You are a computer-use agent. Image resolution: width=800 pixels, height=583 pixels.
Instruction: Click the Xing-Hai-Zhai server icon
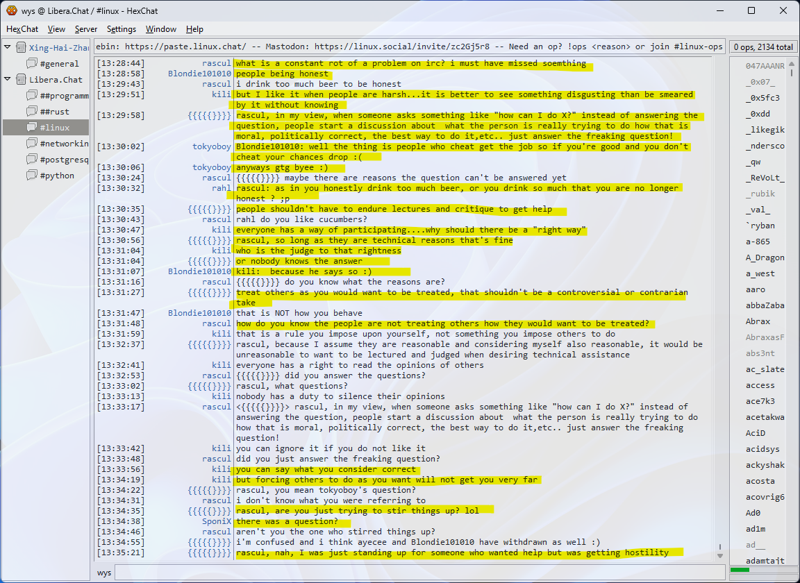click(x=21, y=48)
